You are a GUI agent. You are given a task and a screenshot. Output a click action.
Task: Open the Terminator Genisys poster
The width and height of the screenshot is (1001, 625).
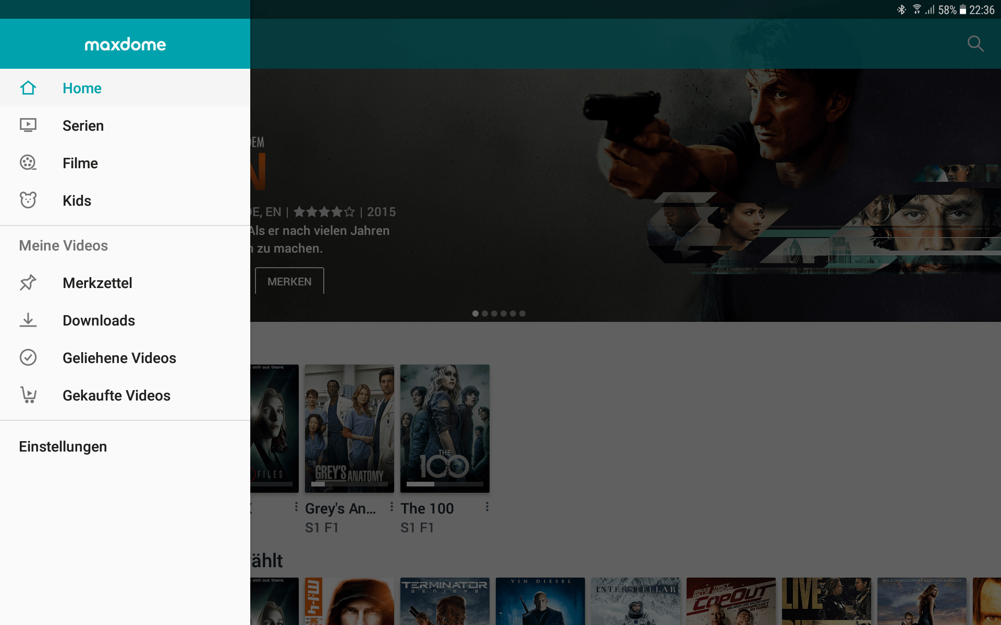(x=445, y=601)
